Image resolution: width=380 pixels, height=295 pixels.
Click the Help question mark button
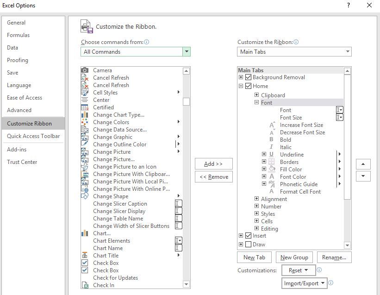pyautogui.click(x=348, y=5)
